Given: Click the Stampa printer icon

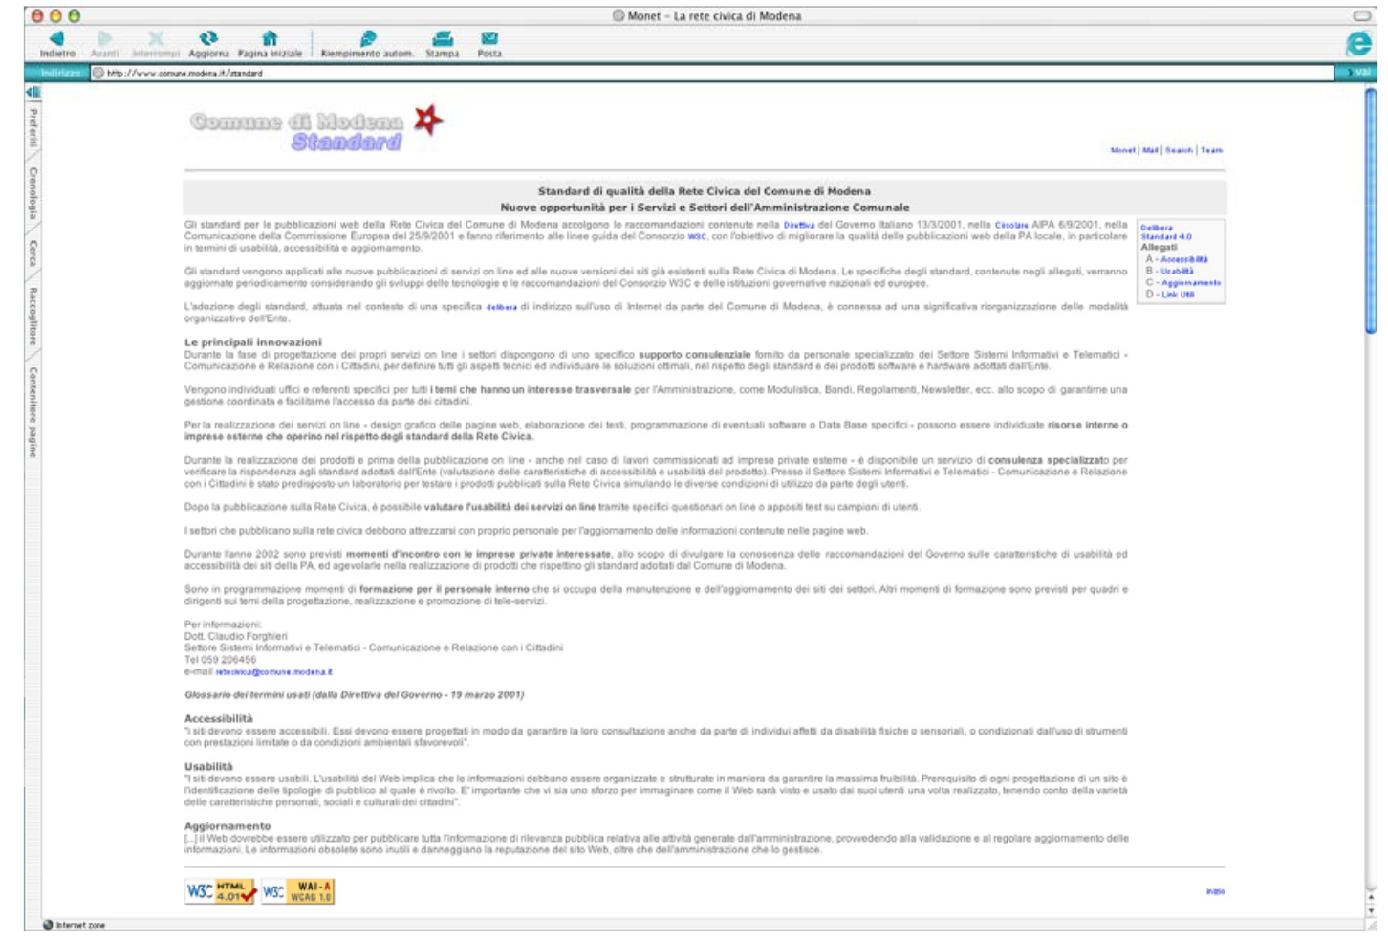Looking at the screenshot, I should click(x=442, y=39).
